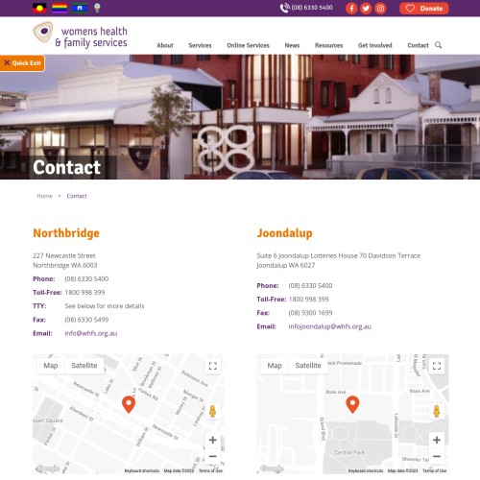Click the rainbow pride flag icon

[60, 8]
